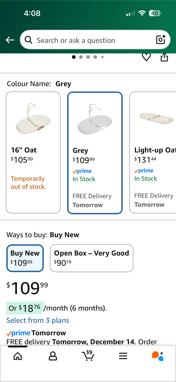
Task: Go to Home tab icon
Action: point(18,356)
